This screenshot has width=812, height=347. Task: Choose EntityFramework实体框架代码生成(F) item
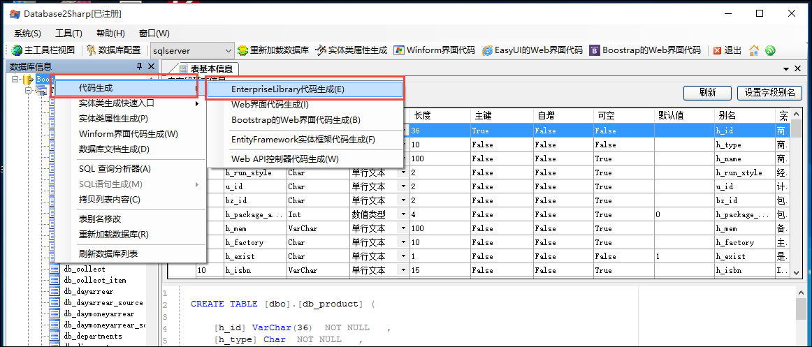305,140
